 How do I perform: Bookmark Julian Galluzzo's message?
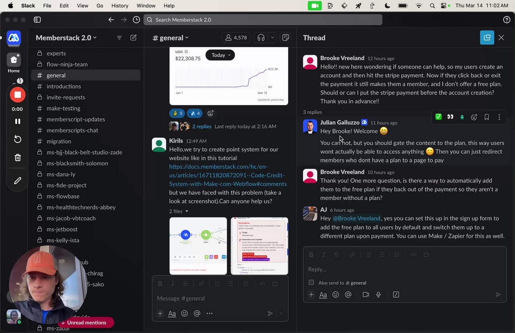tap(486, 117)
